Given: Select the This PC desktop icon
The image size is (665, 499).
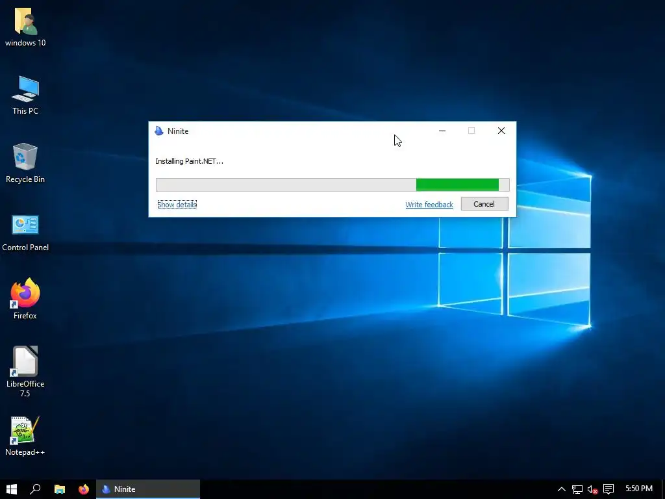Looking at the screenshot, I should click(x=25, y=95).
